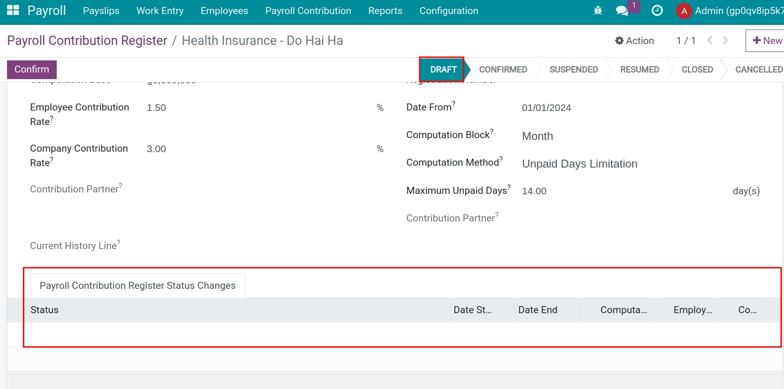Expand the Payroll Contribution menu
Image resolution: width=784 pixels, height=389 pixels.
coord(308,11)
